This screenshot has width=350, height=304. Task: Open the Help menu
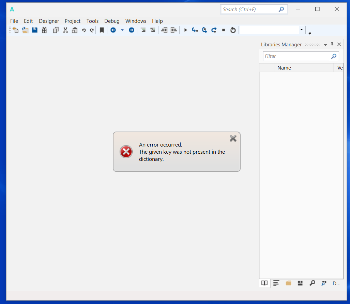tap(157, 21)
